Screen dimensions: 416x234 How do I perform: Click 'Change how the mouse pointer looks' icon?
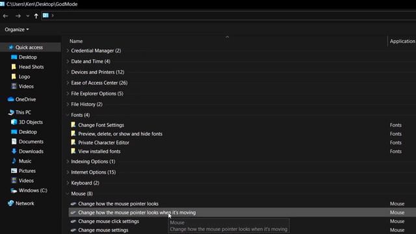click(x=73, y=203)
